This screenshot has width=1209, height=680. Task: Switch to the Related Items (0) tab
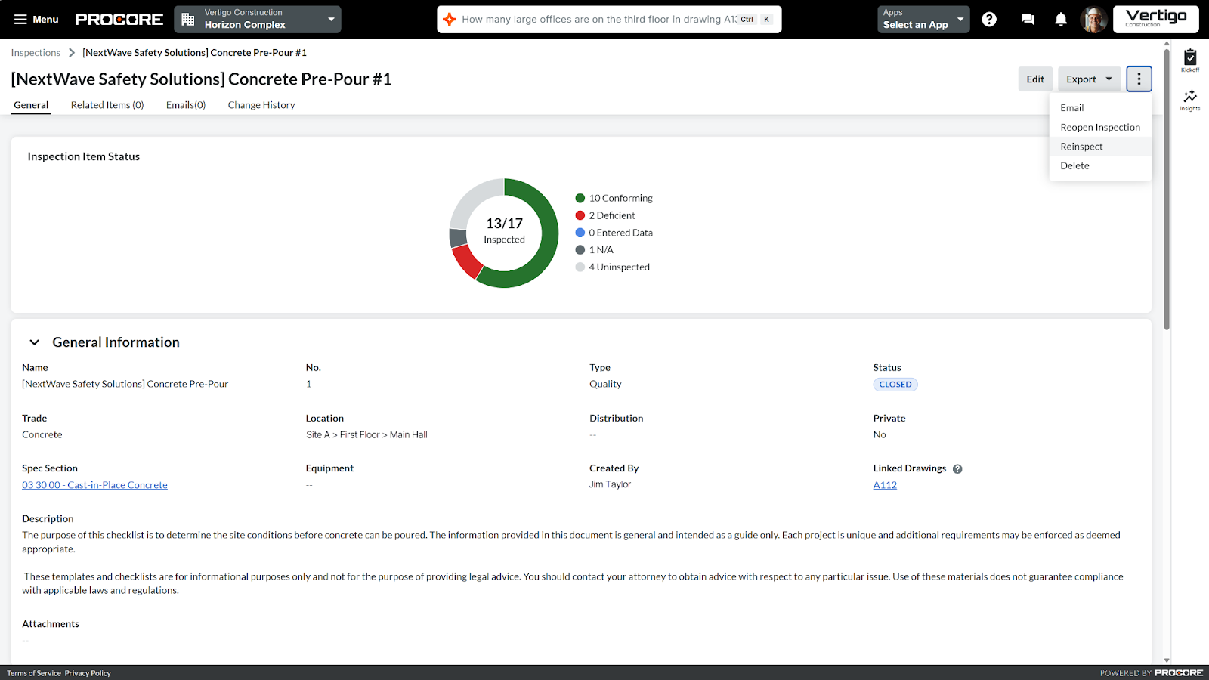107,105
